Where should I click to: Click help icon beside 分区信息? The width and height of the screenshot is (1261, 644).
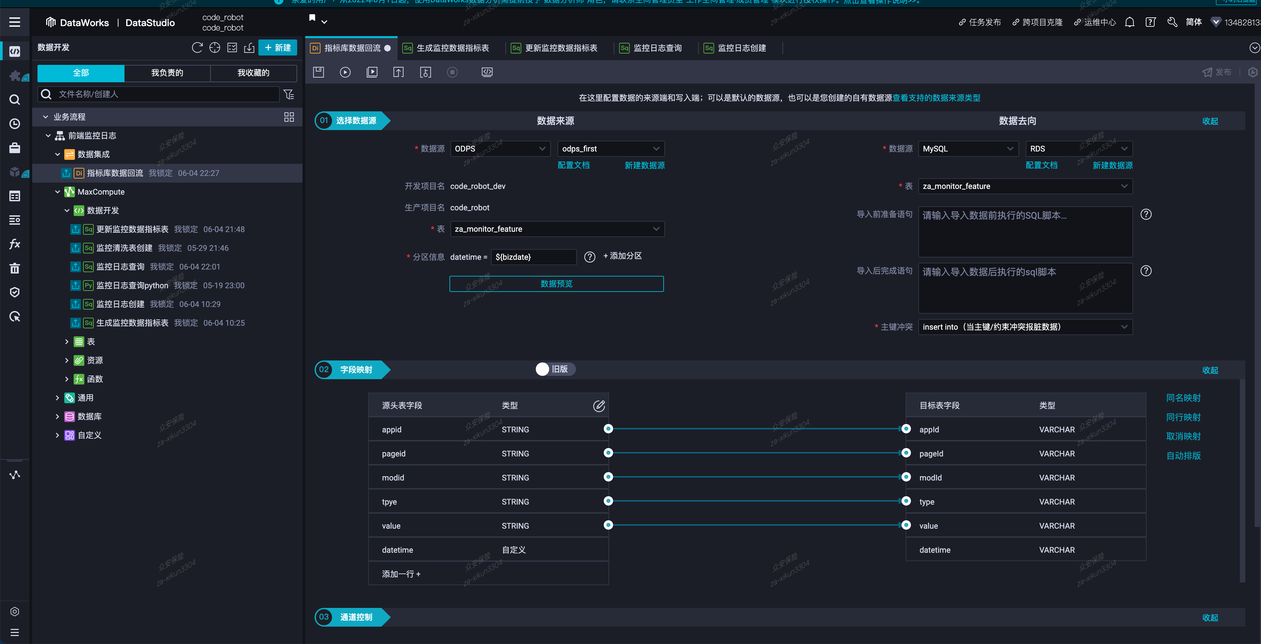(589, 257)
